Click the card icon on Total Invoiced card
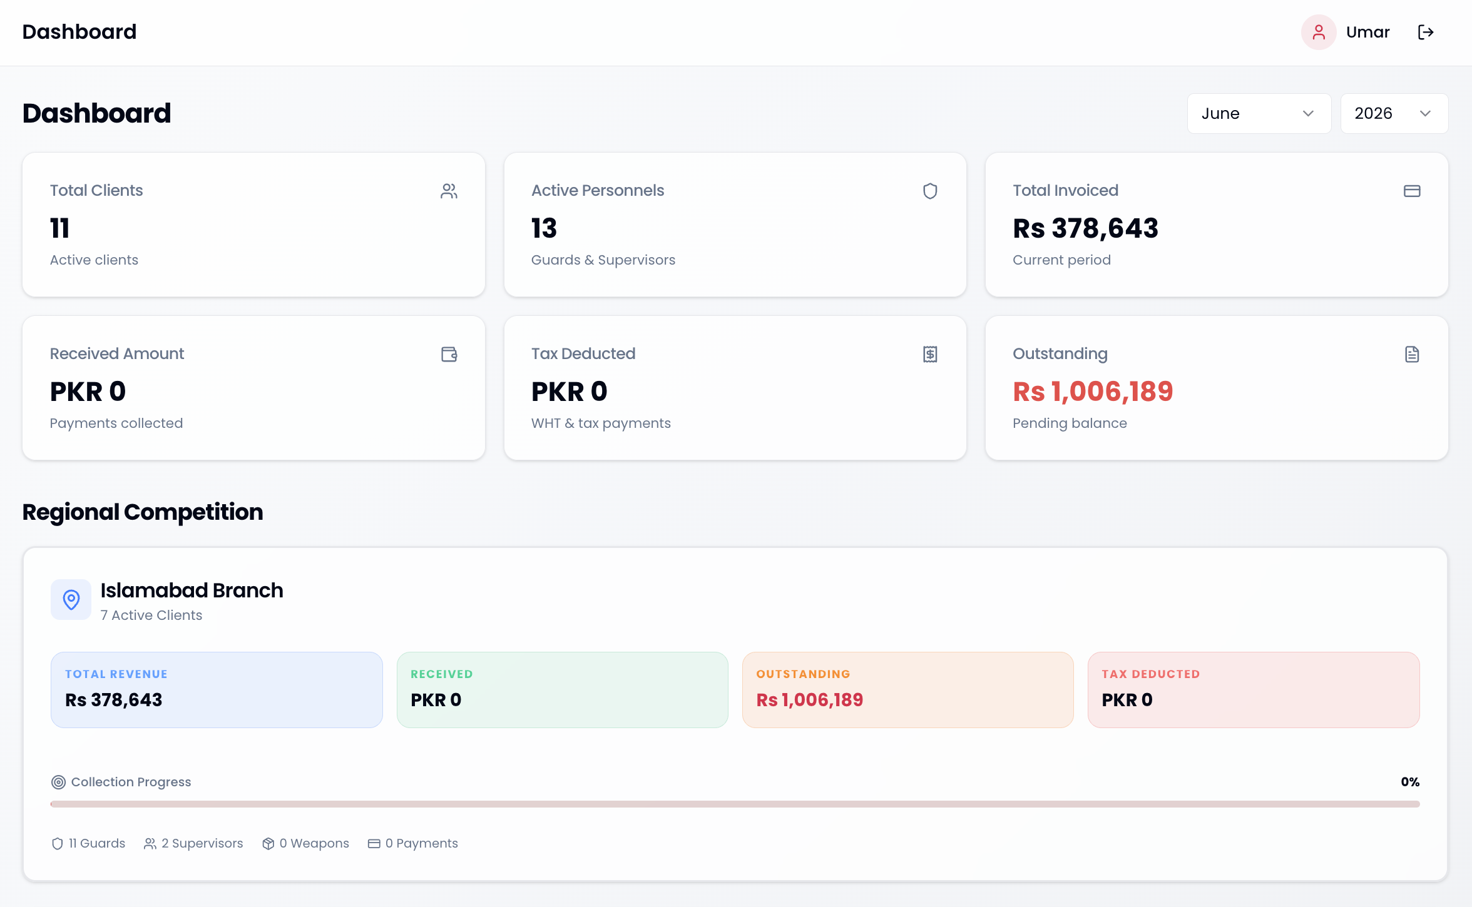Image resolution: width=1472 pixels, height=907 pixels. coord(1412,191)
